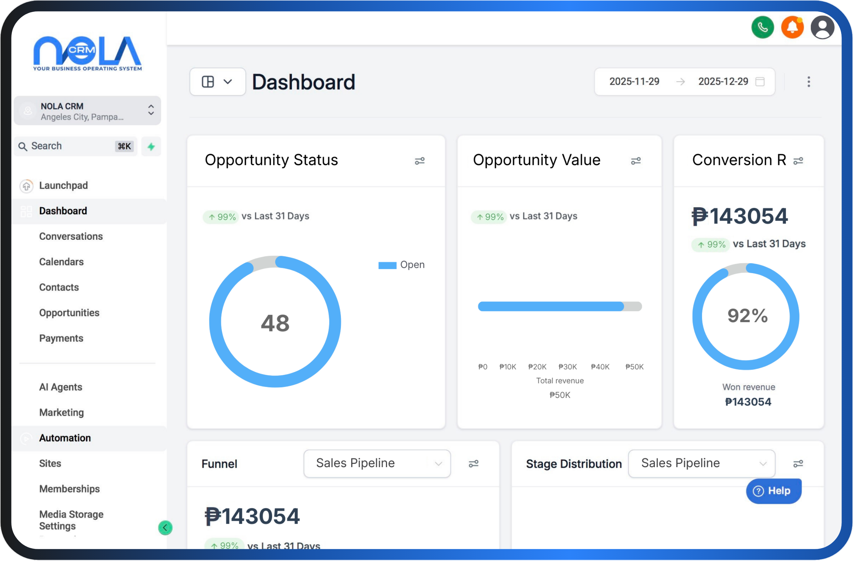Open Stage Distribution widget settings icon
Image resolution: width=854 pixels, height=561 pixels.
click(798, 463)
